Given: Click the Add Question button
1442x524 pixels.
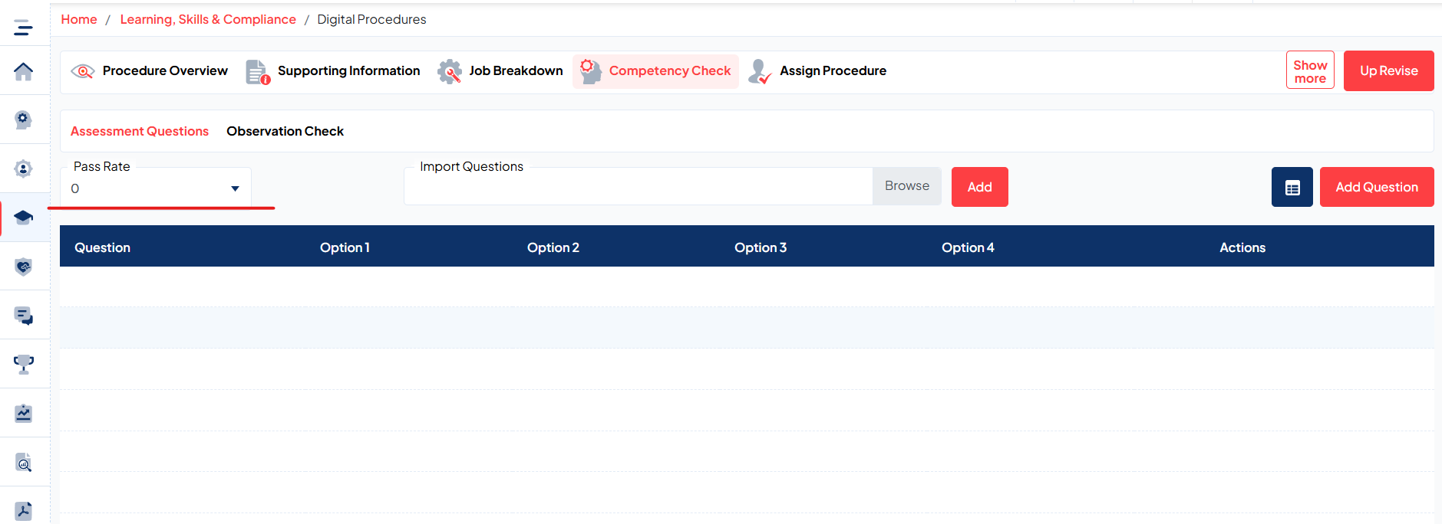Looking at the screenshot, I should coord(1376,187).
